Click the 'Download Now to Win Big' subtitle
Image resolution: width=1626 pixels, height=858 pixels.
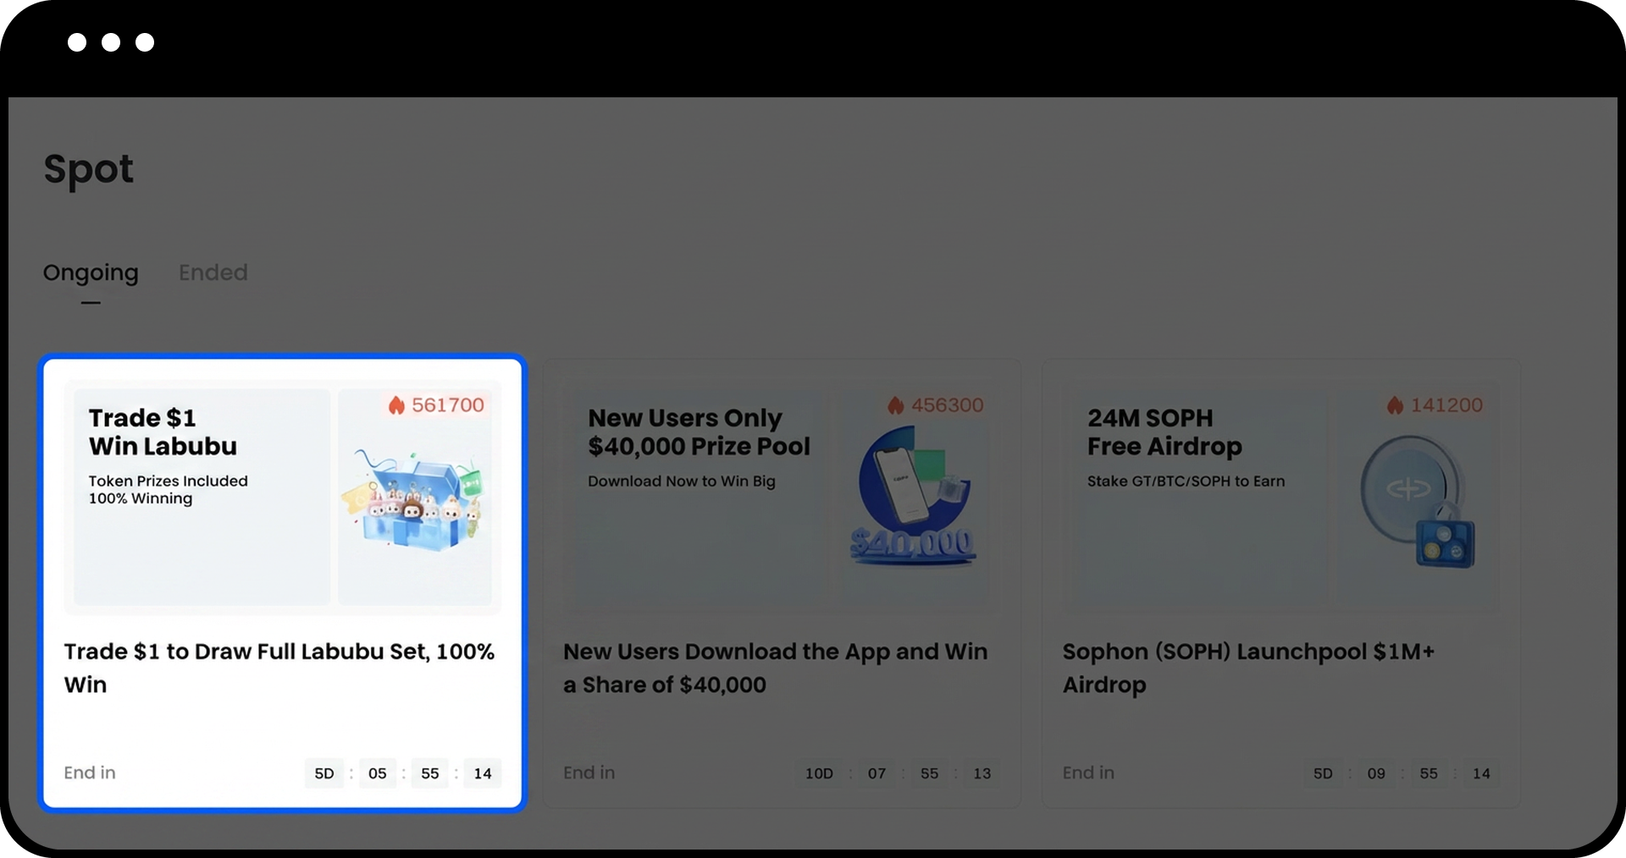(x=682, y=481)
